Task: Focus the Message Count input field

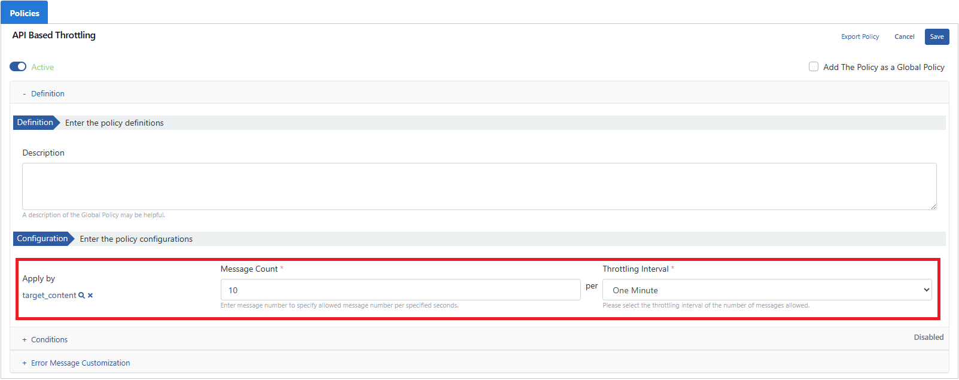Action: (400, 290)
